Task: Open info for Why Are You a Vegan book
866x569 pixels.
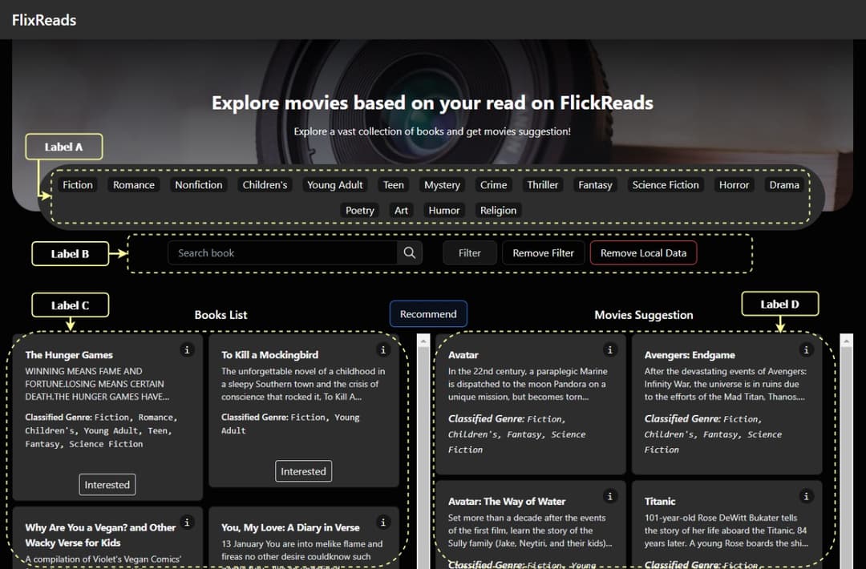Action: (x=187, y=523)
